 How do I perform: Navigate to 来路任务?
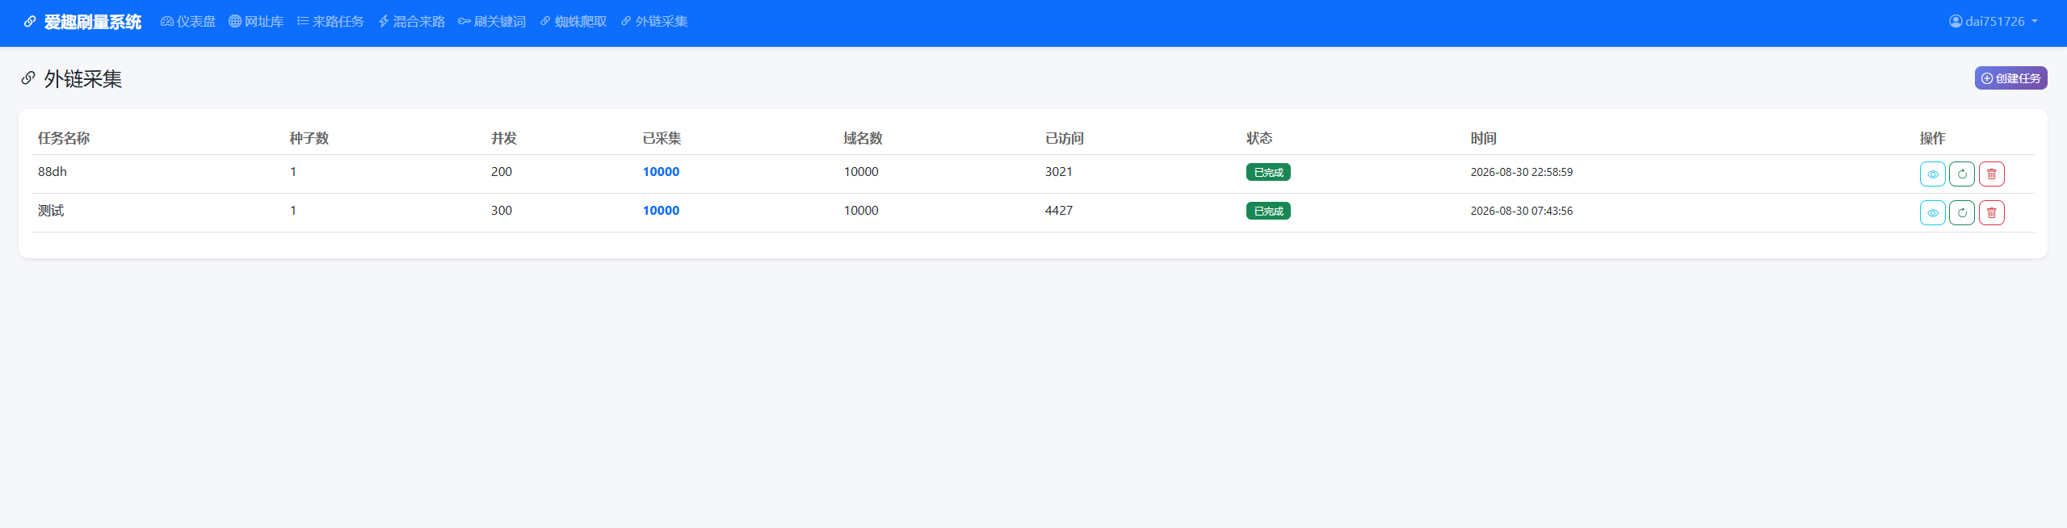(x=330, y=22)
